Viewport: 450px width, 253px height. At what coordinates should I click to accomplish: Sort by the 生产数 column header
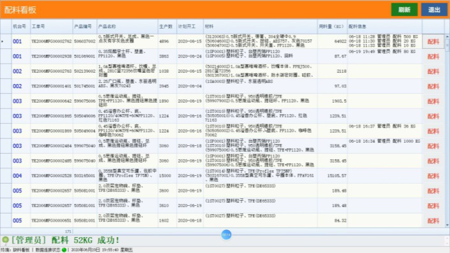point(167,26)
